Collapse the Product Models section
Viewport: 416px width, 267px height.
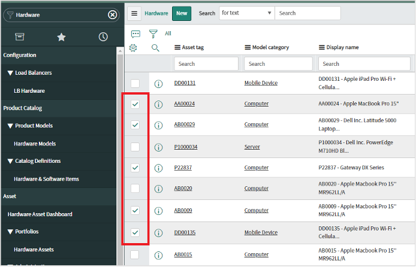(x=10, y=126)
